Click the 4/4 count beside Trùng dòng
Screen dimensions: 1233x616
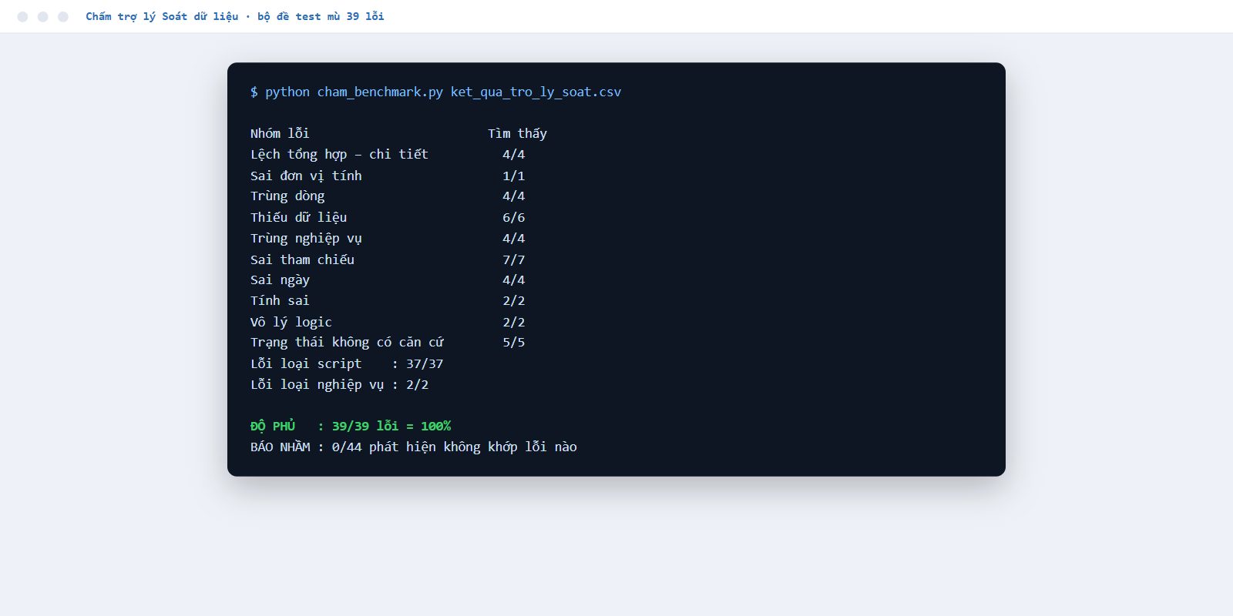tap(513, 196)
